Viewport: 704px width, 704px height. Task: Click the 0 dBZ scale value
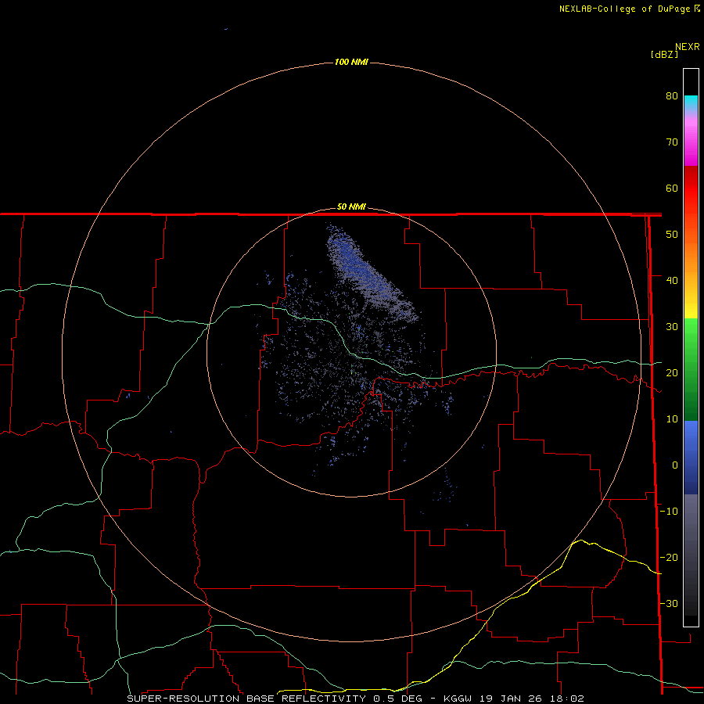pos(675,465)
